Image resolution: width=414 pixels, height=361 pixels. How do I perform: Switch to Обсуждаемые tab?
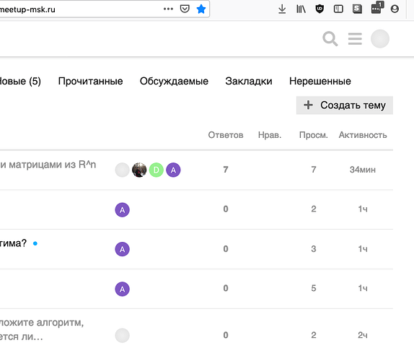point(174,81)
